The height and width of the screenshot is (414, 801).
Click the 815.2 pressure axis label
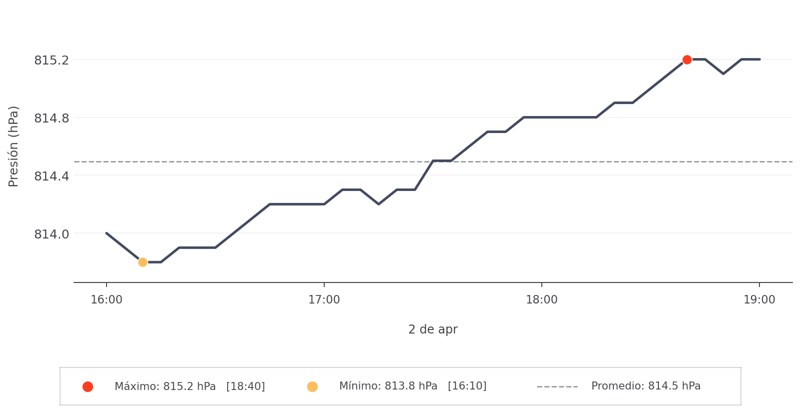click(x=52, y=60)
